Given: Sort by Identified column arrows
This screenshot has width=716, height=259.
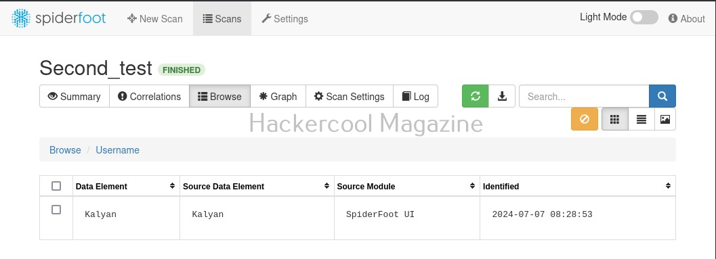Looking at the screenshot, I should pyautogui.click(x=668, y=186).
